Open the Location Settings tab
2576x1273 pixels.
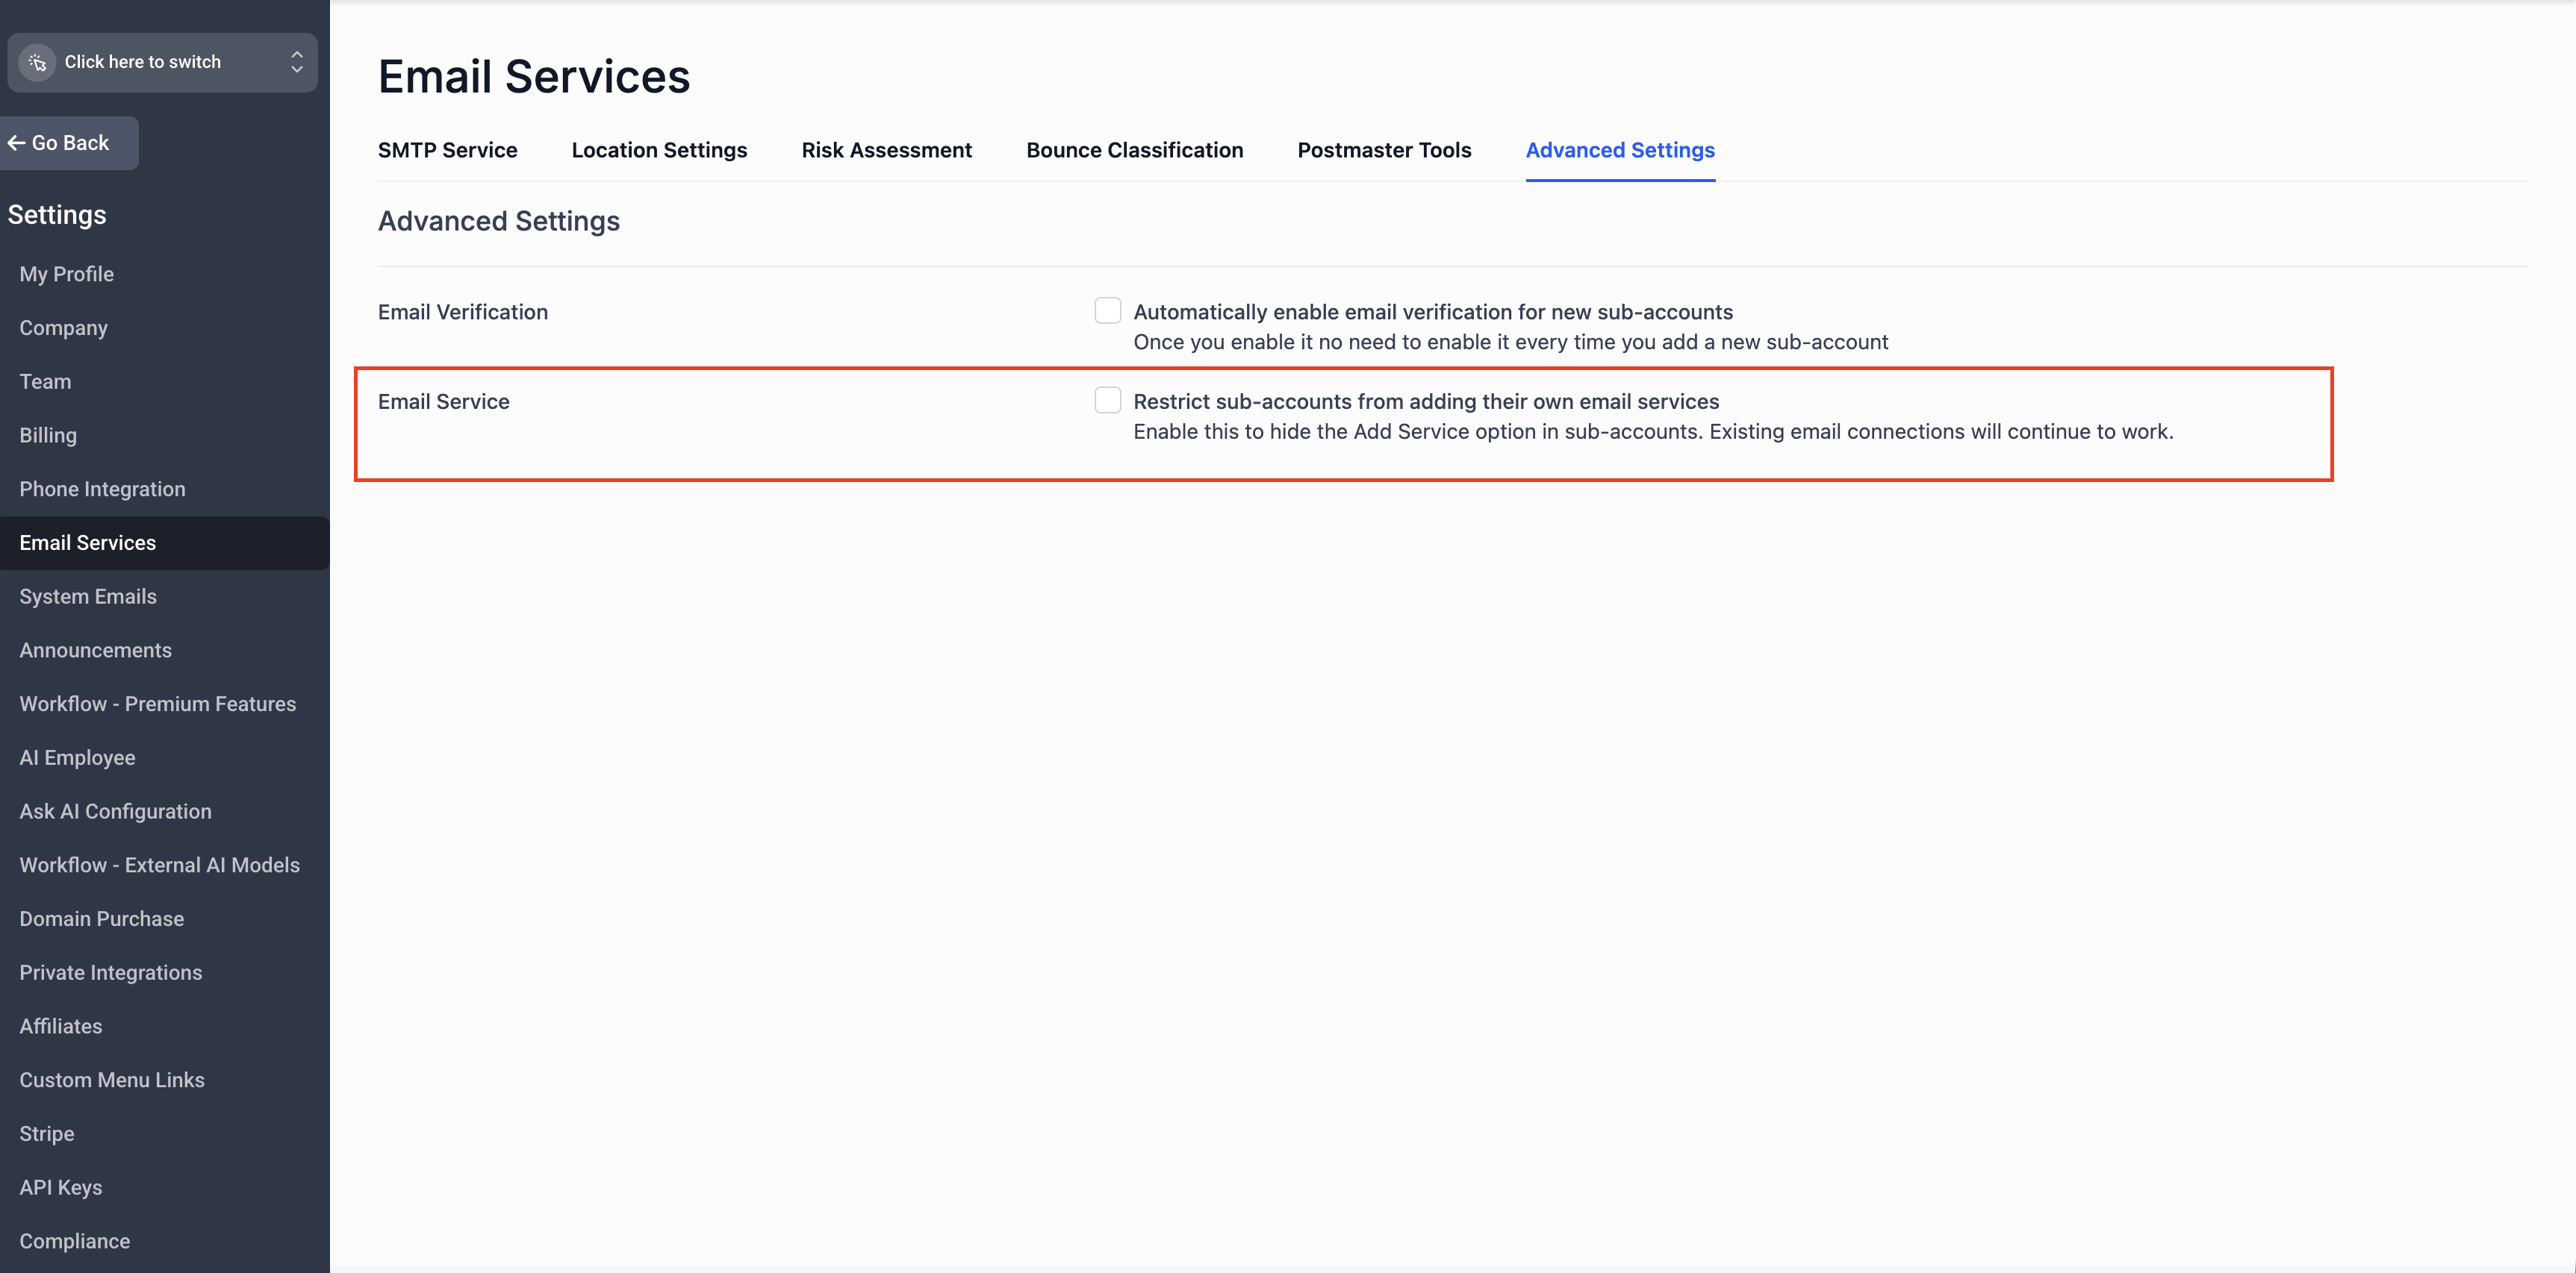659,150
